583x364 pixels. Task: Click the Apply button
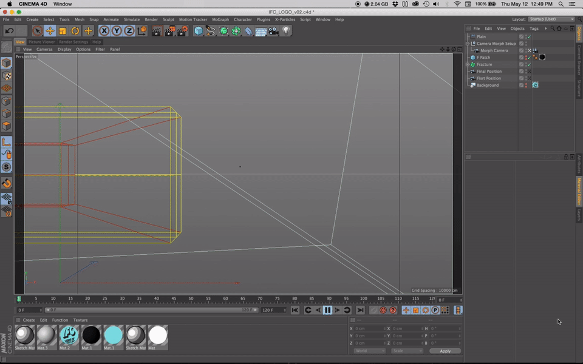[445, 351]
